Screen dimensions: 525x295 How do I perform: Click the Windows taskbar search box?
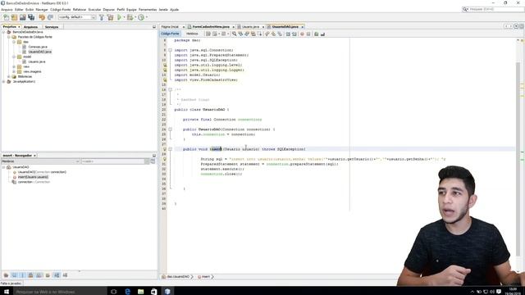60,292
